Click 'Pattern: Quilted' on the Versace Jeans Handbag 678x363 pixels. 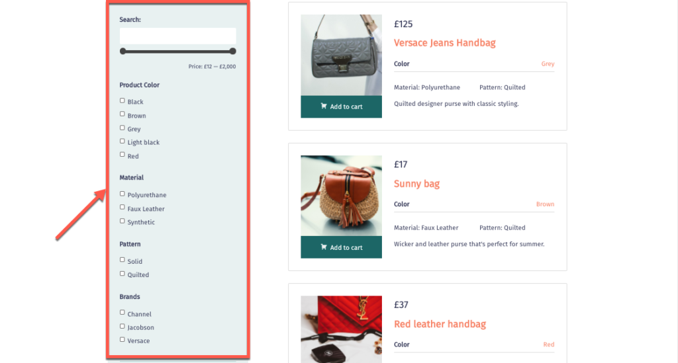[502, 87]
